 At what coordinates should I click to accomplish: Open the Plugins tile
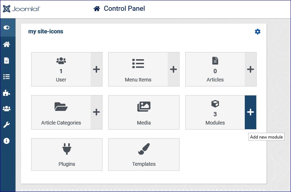pos(67,154)
